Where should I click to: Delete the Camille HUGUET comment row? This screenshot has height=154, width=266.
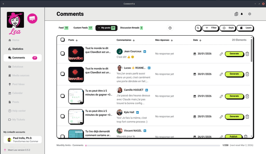247,96
